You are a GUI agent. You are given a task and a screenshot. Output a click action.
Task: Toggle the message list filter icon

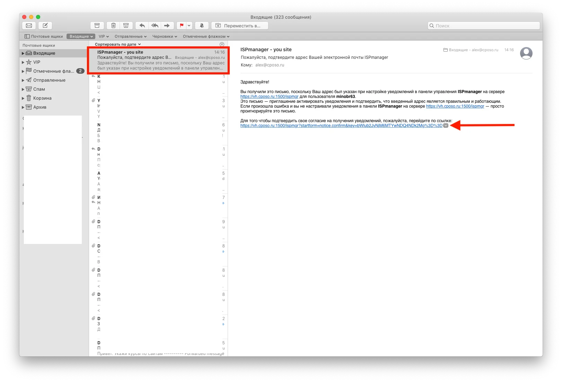[x=222, y=44]
